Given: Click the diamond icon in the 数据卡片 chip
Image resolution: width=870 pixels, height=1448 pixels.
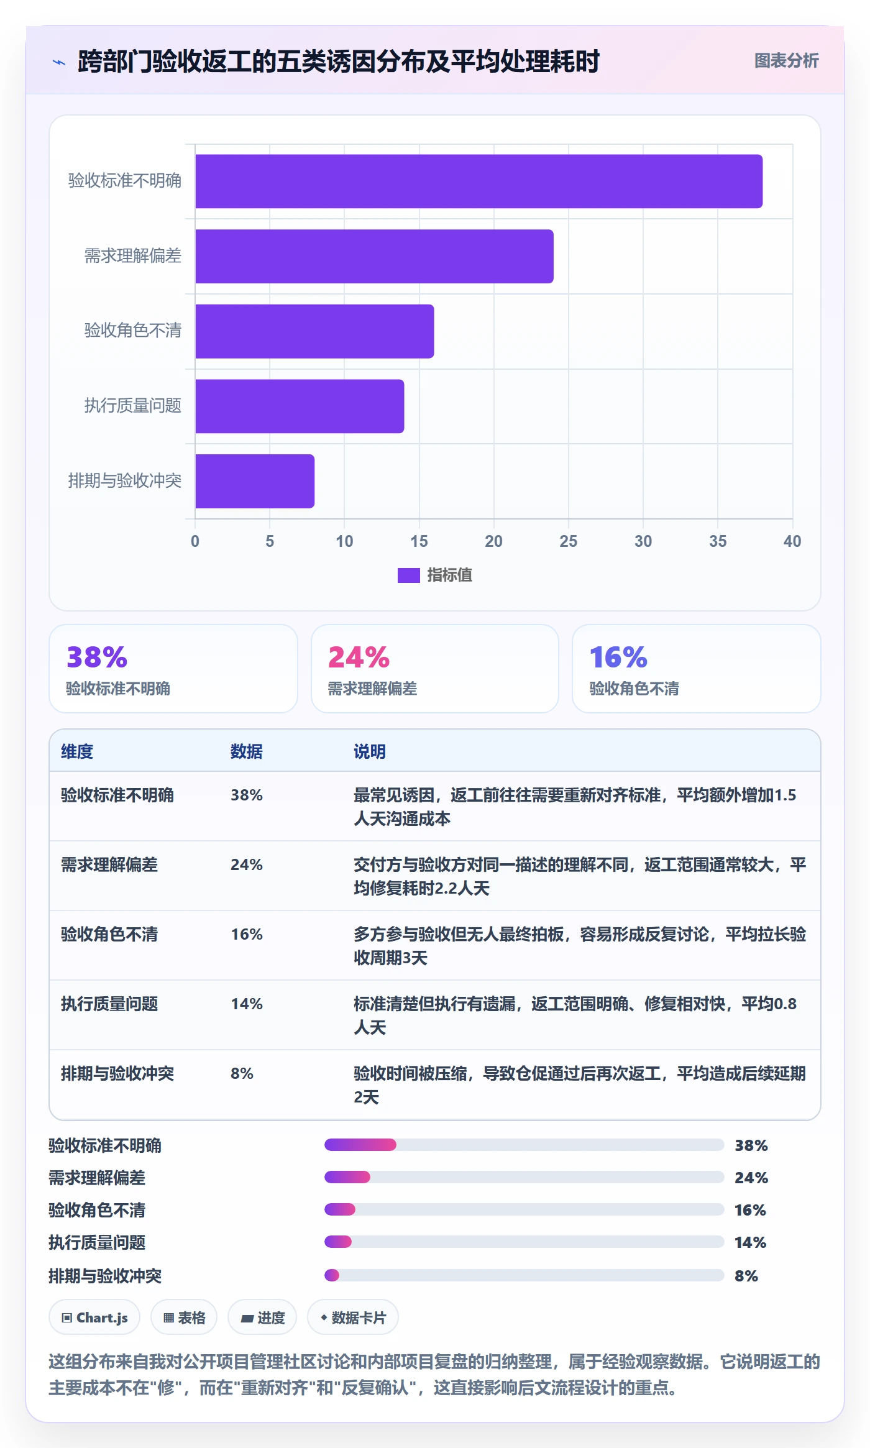Looking at the screenshot, I should pyautogui.click(x=324, y=1317).
